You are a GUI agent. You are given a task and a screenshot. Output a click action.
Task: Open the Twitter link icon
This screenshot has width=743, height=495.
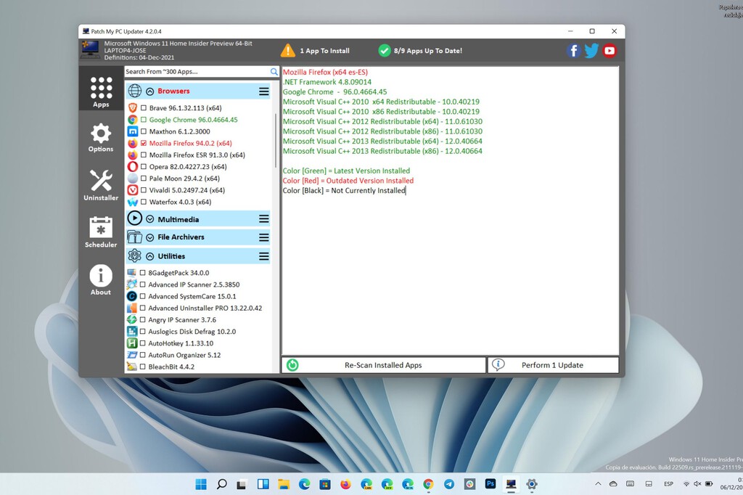pos(591,51)
